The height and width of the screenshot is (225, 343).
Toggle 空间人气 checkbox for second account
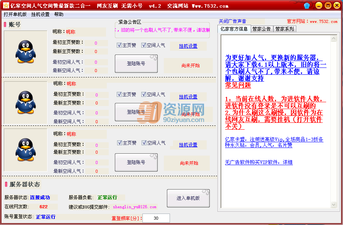click(x=144, y=95)
